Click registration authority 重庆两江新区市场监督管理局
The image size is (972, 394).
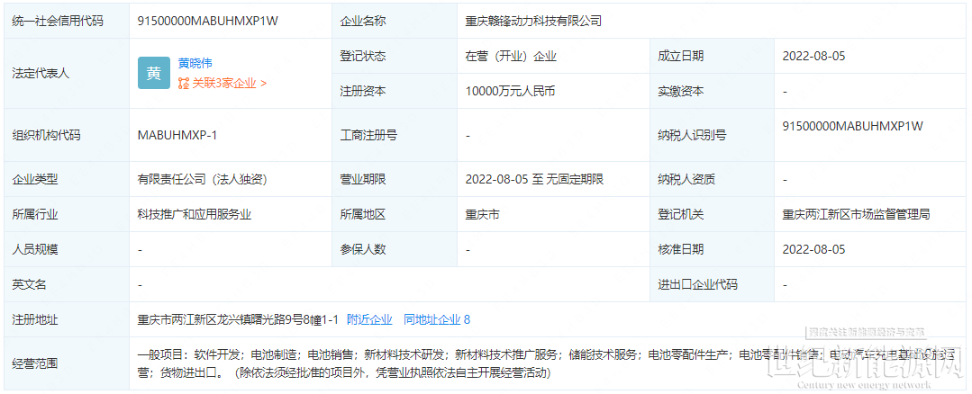tap(856, 215)
